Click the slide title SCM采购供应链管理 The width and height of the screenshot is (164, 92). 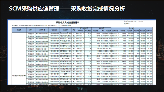34,8
